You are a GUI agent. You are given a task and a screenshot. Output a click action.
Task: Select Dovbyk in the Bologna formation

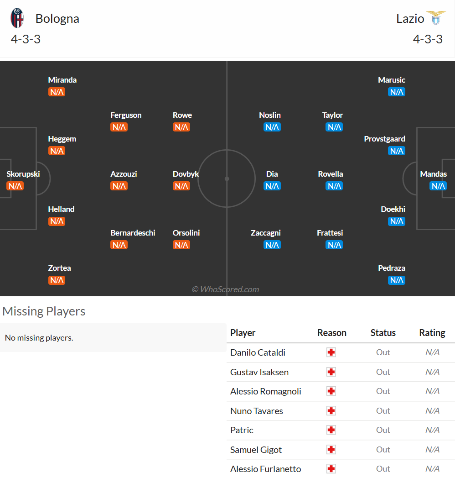(x=186, y=174)
